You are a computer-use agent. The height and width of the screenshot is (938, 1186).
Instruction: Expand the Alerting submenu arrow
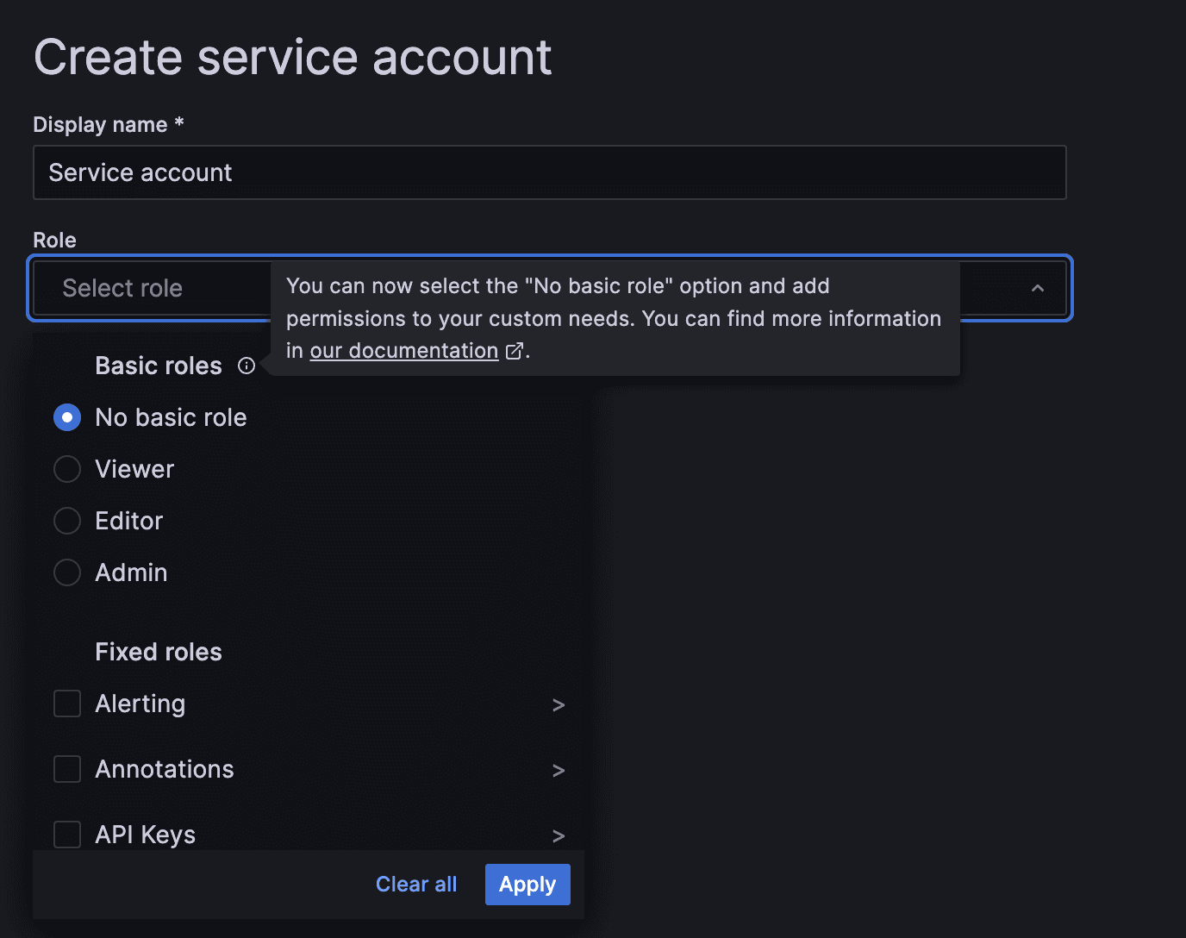559,705
